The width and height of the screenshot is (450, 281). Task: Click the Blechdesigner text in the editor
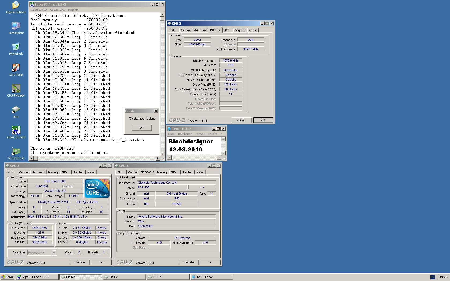(191, 142)
